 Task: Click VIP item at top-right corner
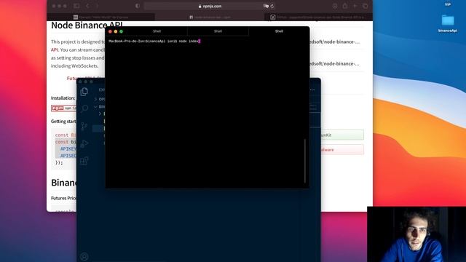click(448, 4)
